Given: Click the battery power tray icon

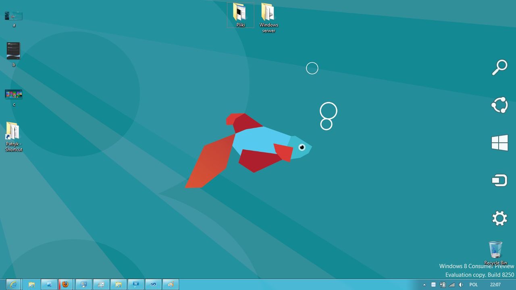Looking at the screenshot, I should tap(443, 285).
